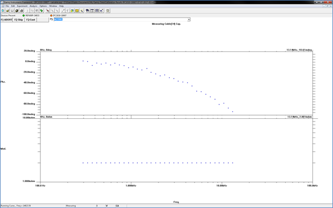Click the orange IFC1010 device indicator
The image size is (333, 208).
pos(51,15)
